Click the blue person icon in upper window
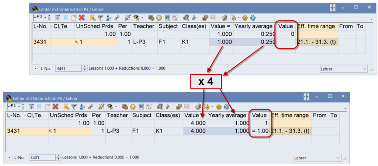 108,18
